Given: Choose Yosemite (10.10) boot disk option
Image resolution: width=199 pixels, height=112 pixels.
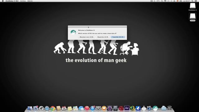Looking at the screenshot, I should 118,37.
